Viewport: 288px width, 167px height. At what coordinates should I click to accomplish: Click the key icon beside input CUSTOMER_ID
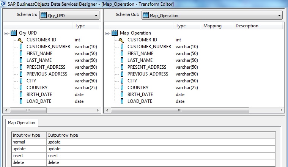tap(20, 40)
